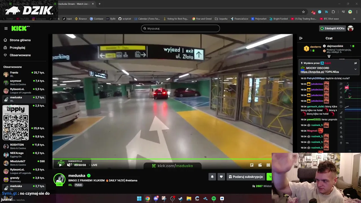
Task: Play the stream video
Action: coord(60,165)
